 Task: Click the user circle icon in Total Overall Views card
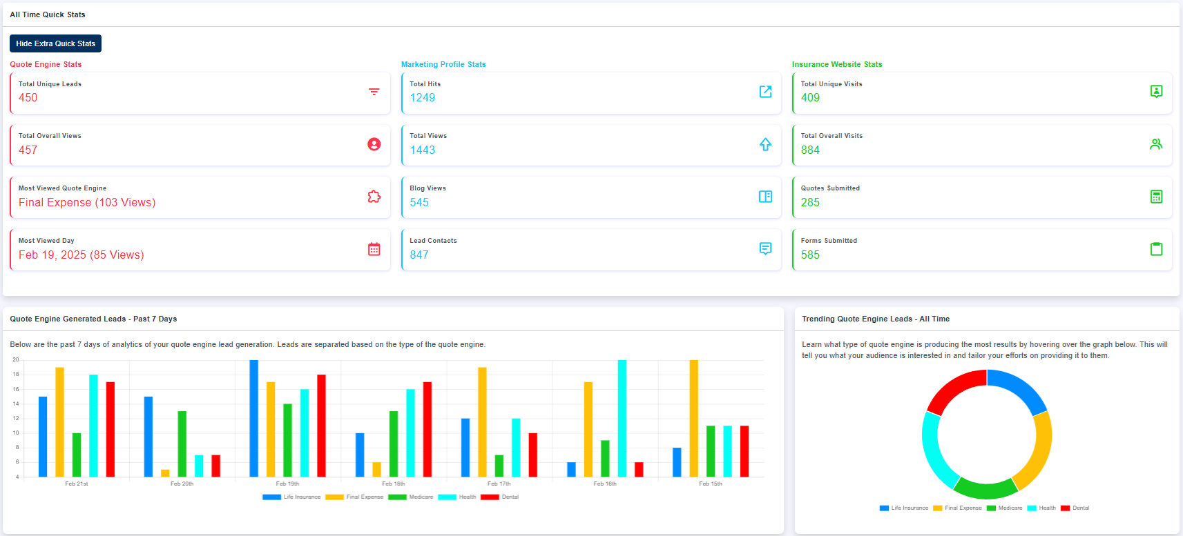click(x=374, y=144)
